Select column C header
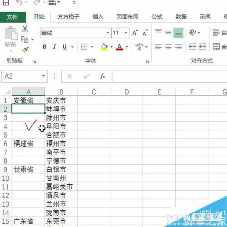 pos(94,92)
